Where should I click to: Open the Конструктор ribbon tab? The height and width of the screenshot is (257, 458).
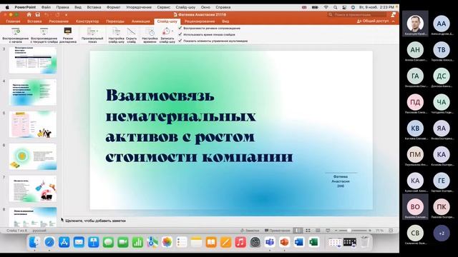pos(87,21)
